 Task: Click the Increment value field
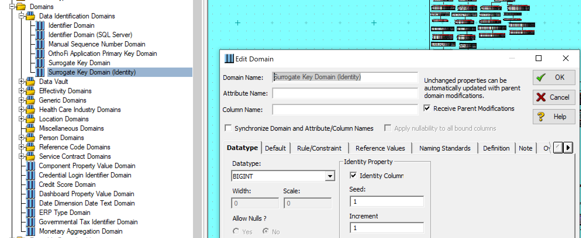point(387,228)
